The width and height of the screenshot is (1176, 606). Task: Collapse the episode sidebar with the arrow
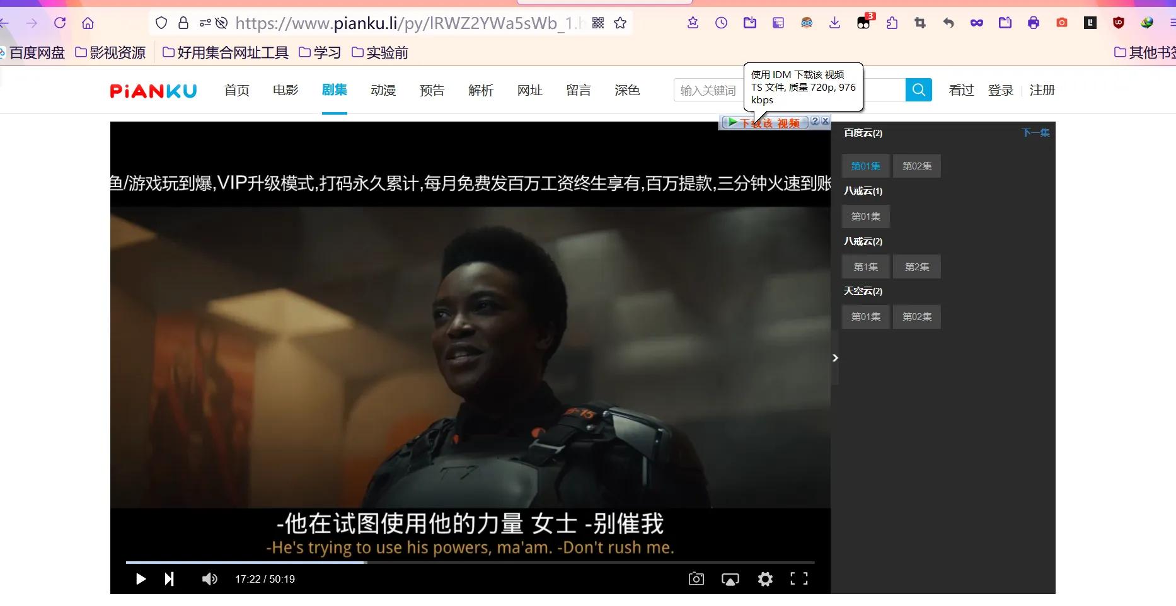835,358
